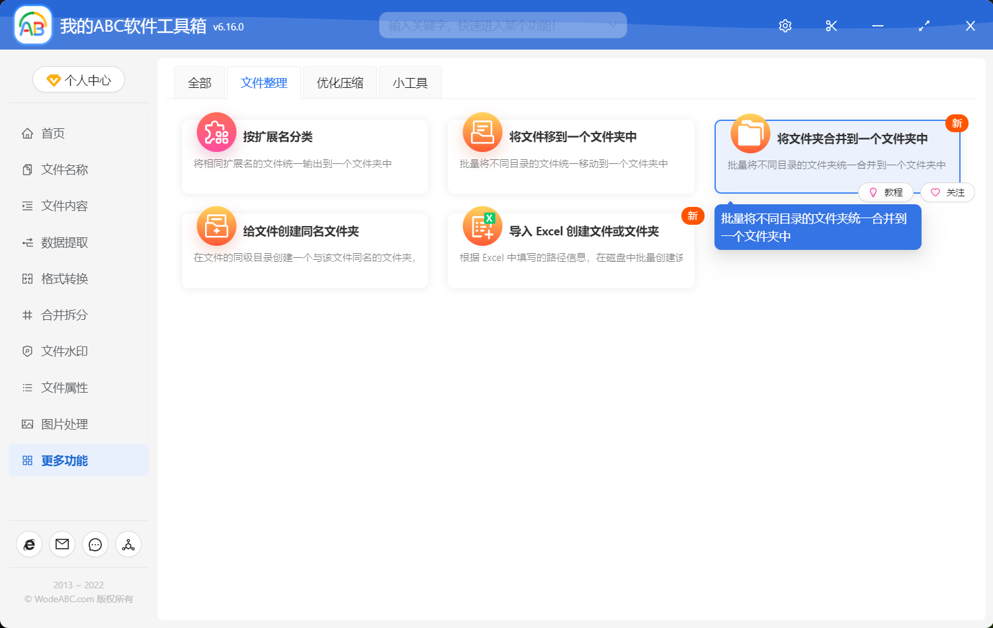The width and height of the screenshot is (993, 628).
Task: Open the Internet Explorer browser icon
Action: [x=29, y=544]
